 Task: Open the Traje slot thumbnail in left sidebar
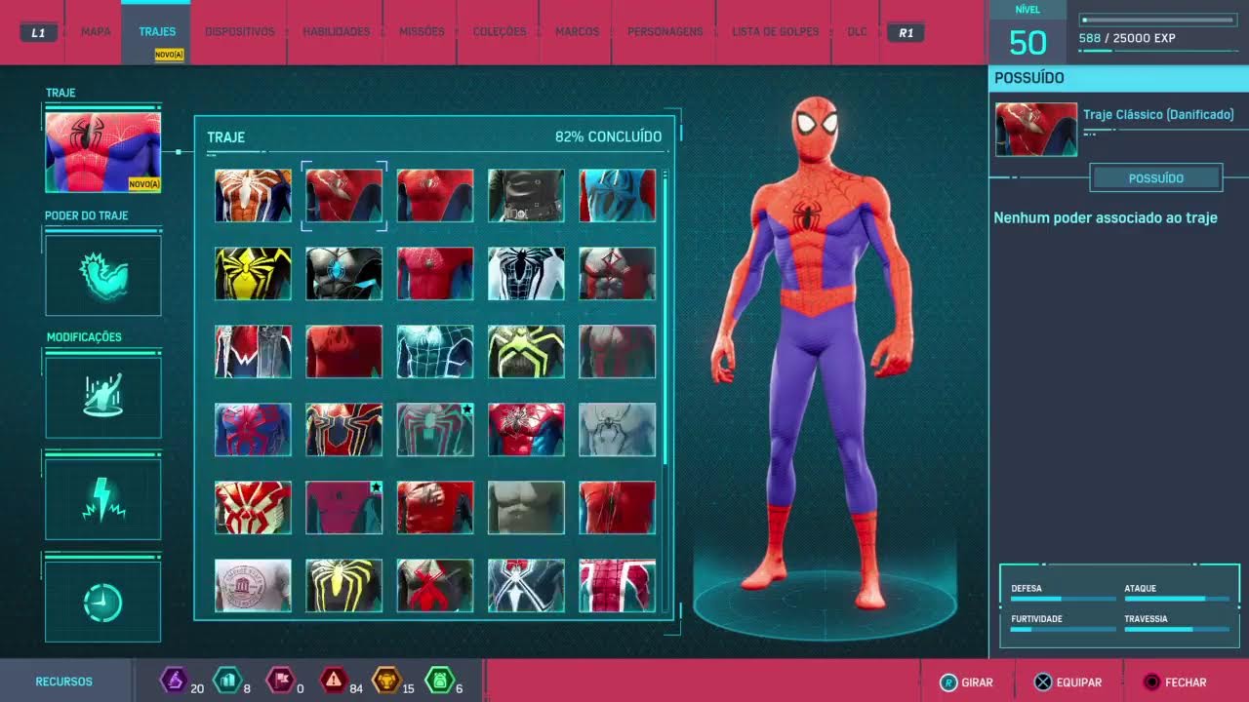tap(102, 152)
